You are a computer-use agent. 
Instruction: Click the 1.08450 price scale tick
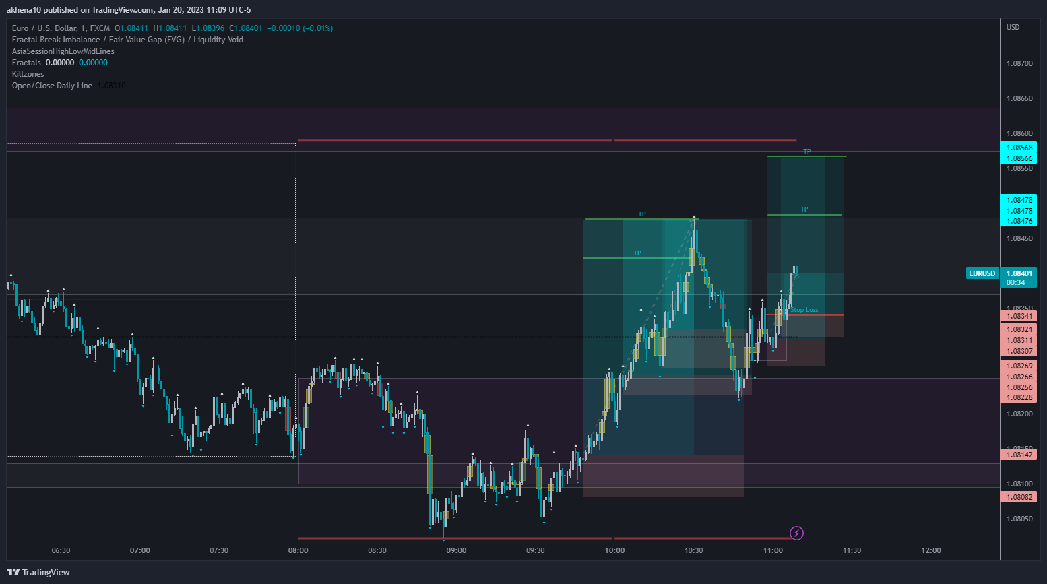1019,238
